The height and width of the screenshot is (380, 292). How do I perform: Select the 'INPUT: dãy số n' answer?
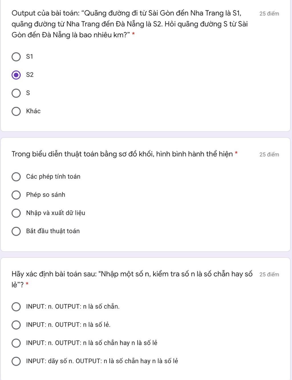(16, 361)
